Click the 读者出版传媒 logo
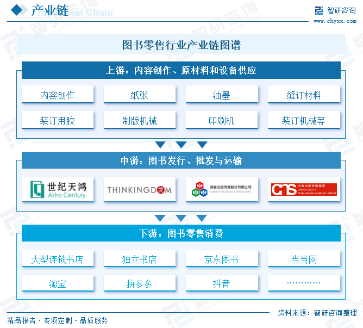This screenshot has height=328, width=363. (222, 190)
